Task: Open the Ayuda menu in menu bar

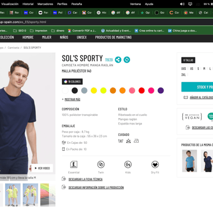Action: click(x=149, y=4)
